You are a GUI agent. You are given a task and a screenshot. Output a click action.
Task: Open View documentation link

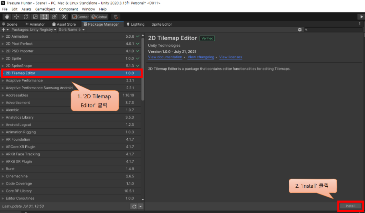(165, 57)
